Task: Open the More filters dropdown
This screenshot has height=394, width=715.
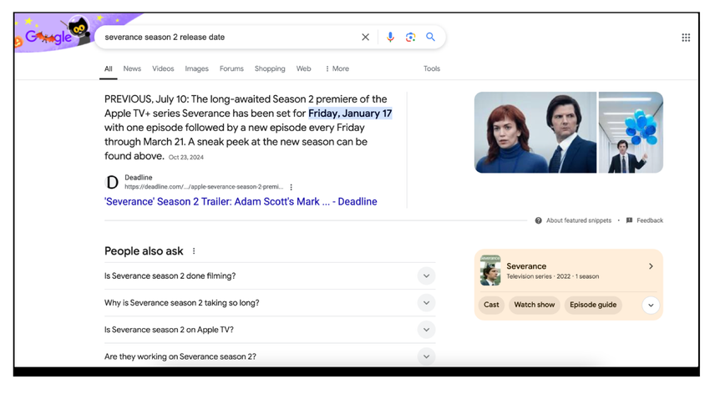Action: pyautogui.click(x=337, y=68)
